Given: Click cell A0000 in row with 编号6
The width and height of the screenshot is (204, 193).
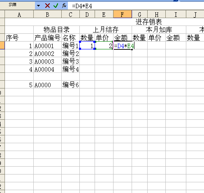Looking at the screenshot, I should click(47, 85).
